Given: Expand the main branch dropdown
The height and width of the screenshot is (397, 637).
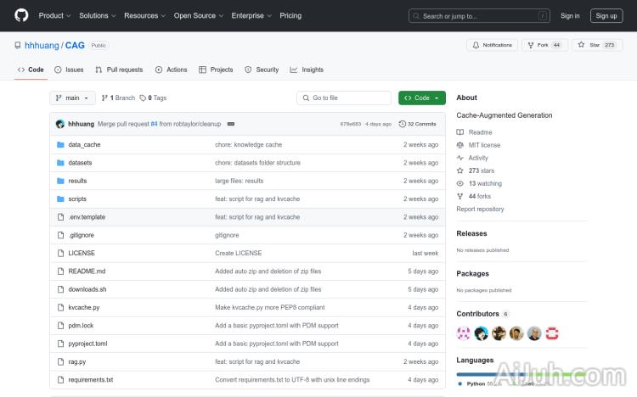Looking at the screenshot, I should [73, 98].
